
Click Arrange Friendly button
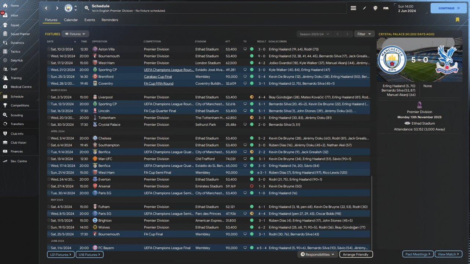click(x=356, y=254)
